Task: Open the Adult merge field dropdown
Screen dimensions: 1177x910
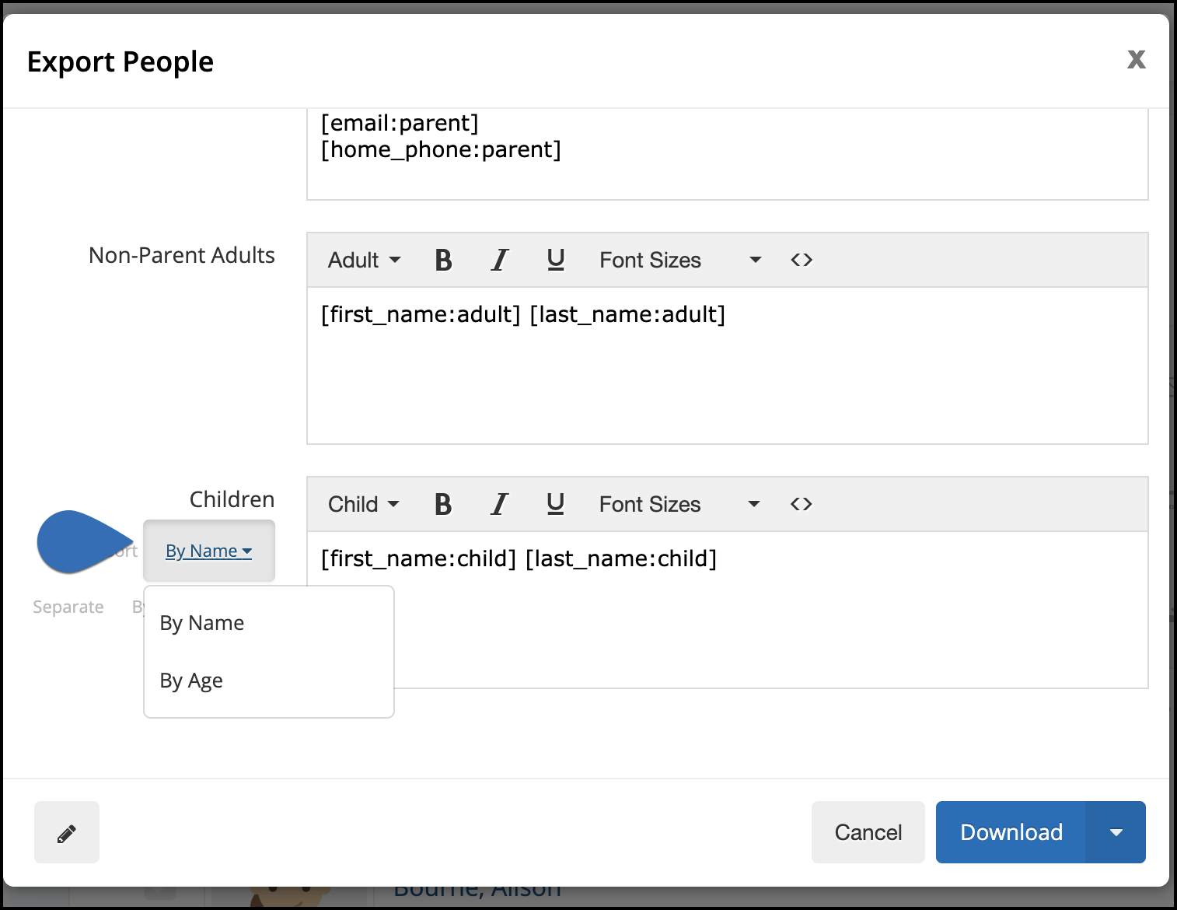Action: click(x=362, y=260)
